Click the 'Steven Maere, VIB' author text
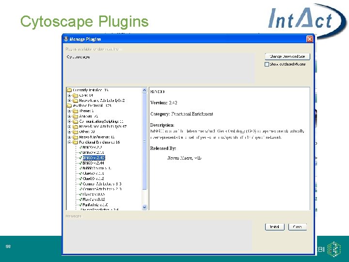The width and height of the screenshot is (349, 262). pyautogui.click(x=184, y=158)
